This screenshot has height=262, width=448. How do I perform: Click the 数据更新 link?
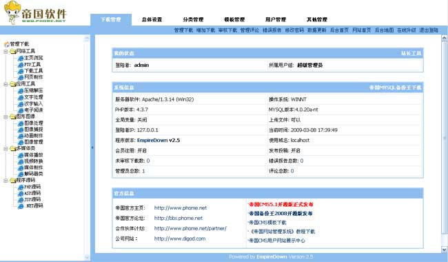[x=317, y=30]
